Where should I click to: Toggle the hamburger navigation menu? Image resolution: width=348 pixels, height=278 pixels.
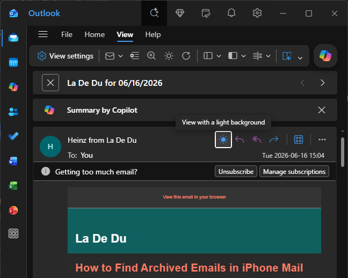click(x=43, y=34)
